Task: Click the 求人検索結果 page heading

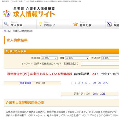Action: click(17, 40)
